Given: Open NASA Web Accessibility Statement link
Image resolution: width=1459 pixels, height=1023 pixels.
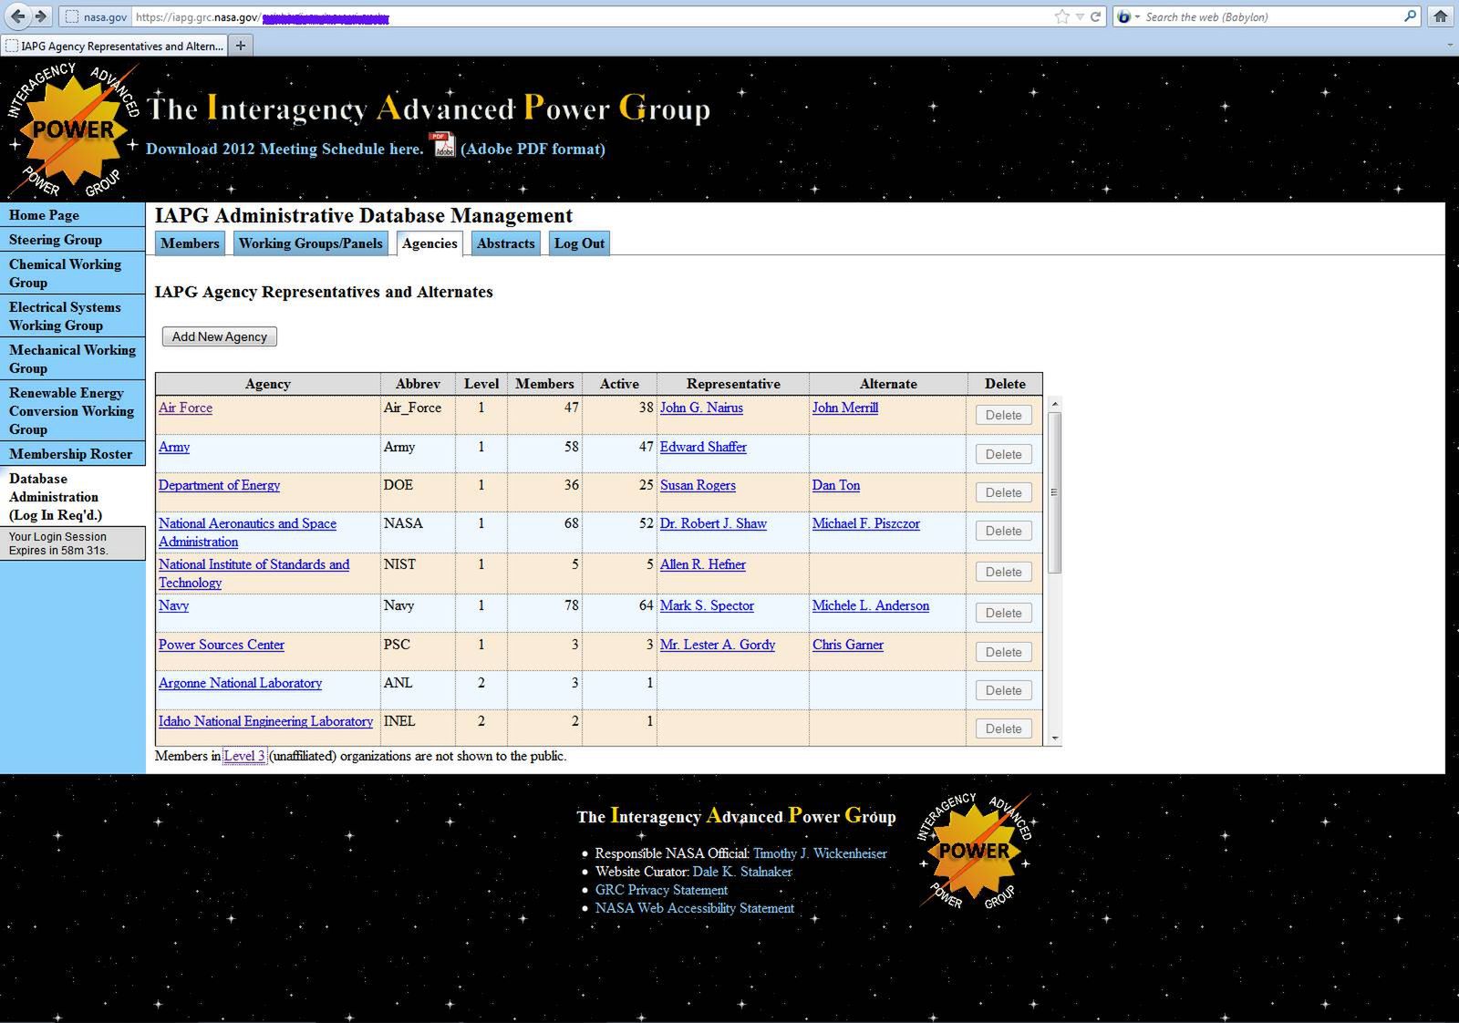Looking at the screenshot, I should tap(695, 908).
